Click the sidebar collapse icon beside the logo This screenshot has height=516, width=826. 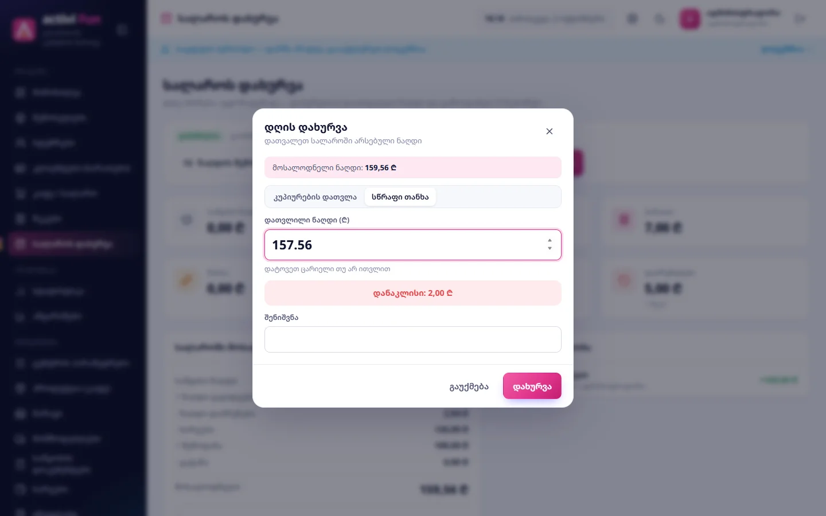tap(122, 29)
